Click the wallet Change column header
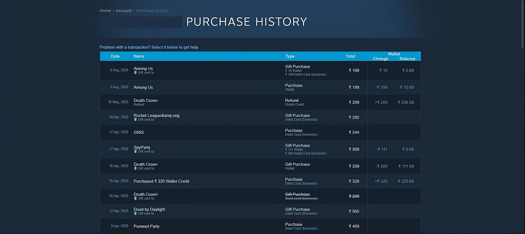Image resolution: width=525 pixels, height=234 pixels. pos(381,59)
